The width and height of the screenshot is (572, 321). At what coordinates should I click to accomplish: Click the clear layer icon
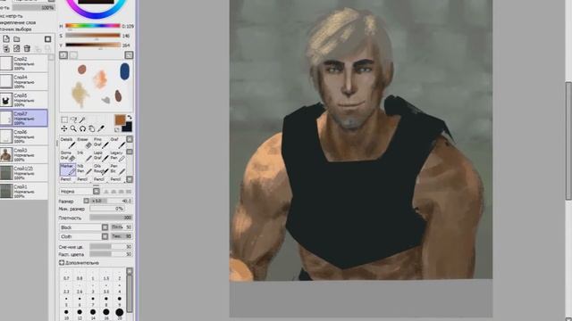pyautogui.click(x=17, y=48)
